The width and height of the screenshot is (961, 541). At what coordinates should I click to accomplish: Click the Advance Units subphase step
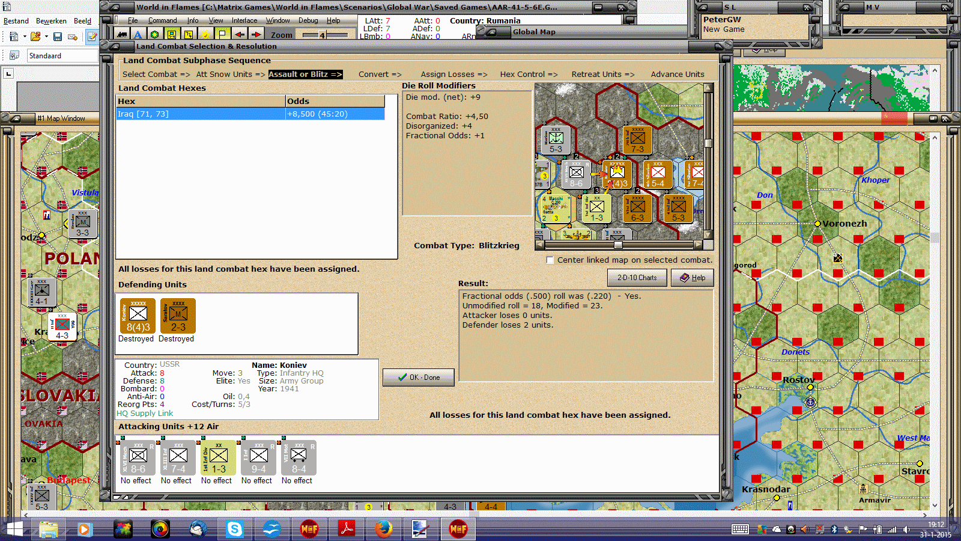(678, 75)
